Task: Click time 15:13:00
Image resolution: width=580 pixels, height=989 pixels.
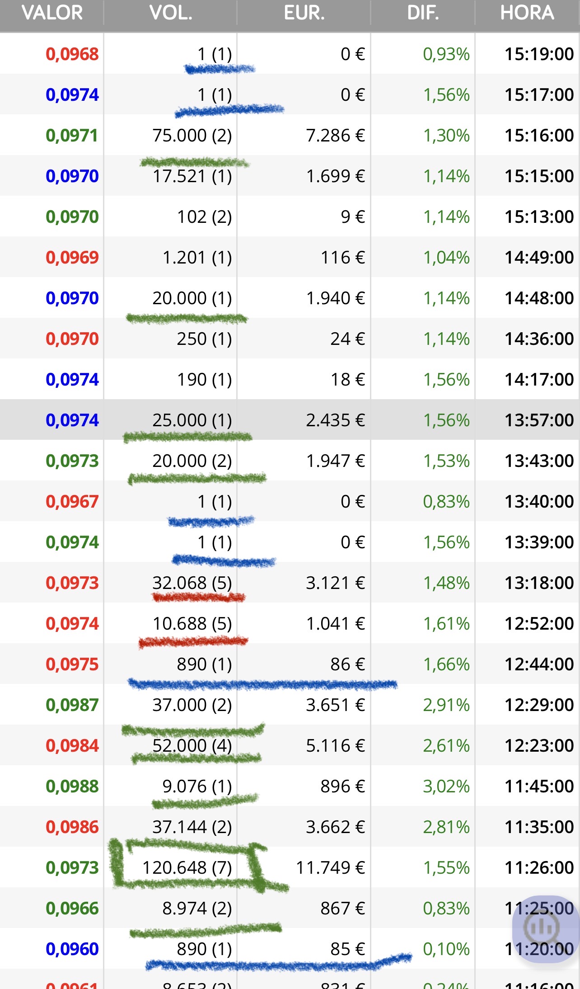Action: point(539,217)
